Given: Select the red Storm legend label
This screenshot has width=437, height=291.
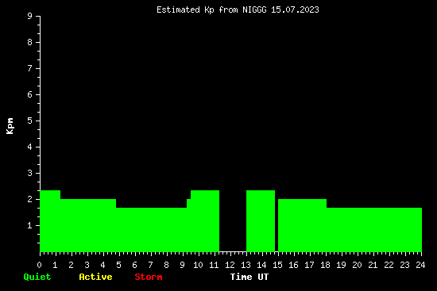Looking at the screenshot, I should coord(149,277).
